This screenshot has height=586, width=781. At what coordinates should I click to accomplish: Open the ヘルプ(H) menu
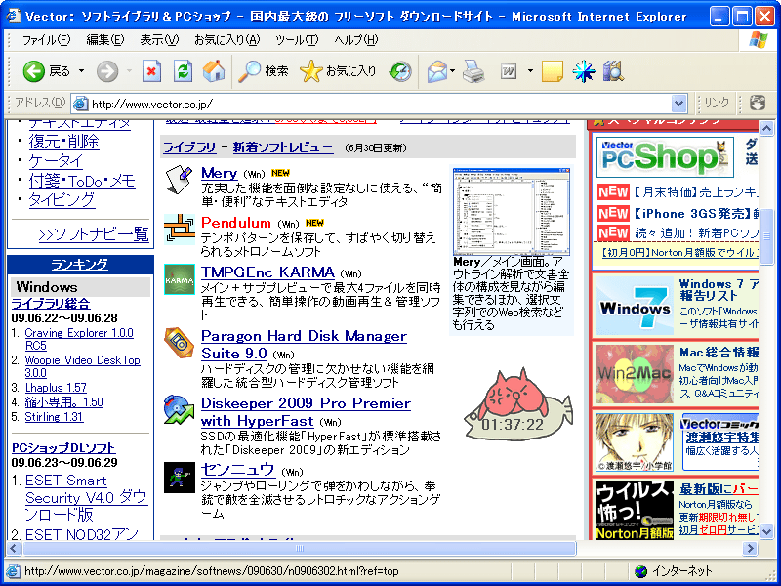point(355,40)
